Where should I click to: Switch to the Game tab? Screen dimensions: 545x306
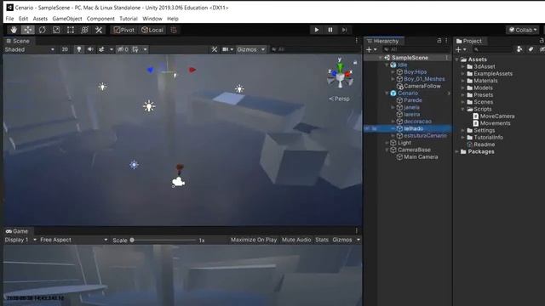(x=17, y=231)
